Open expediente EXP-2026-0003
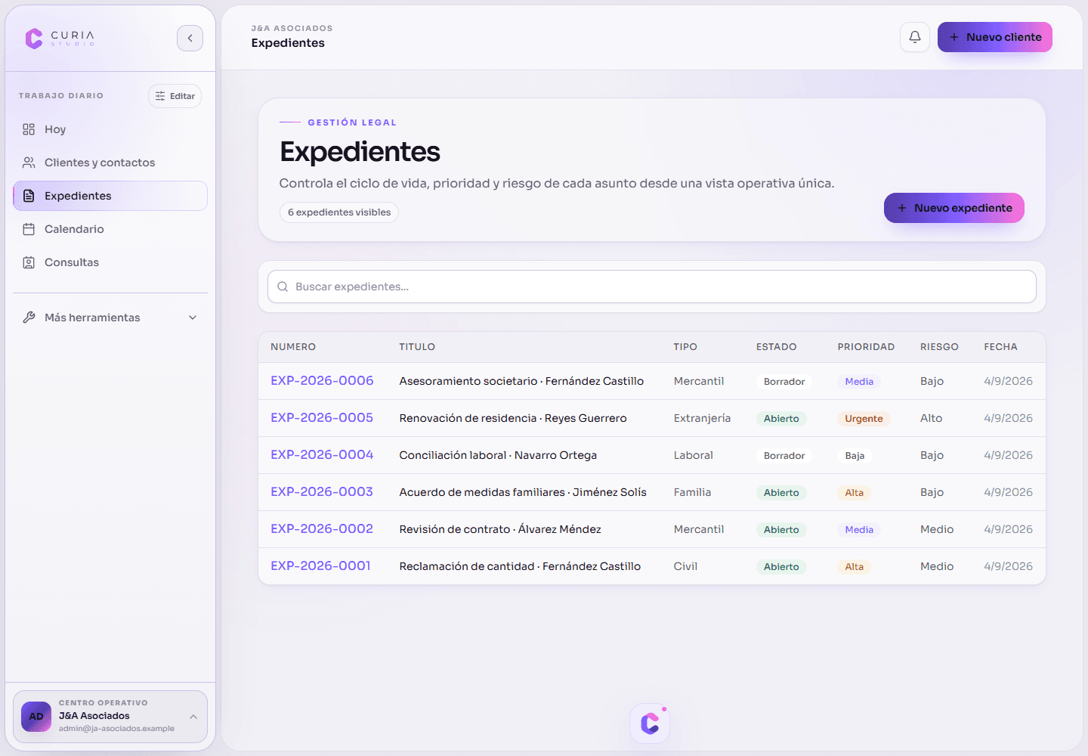1088x756 pixels. (322, 492)
